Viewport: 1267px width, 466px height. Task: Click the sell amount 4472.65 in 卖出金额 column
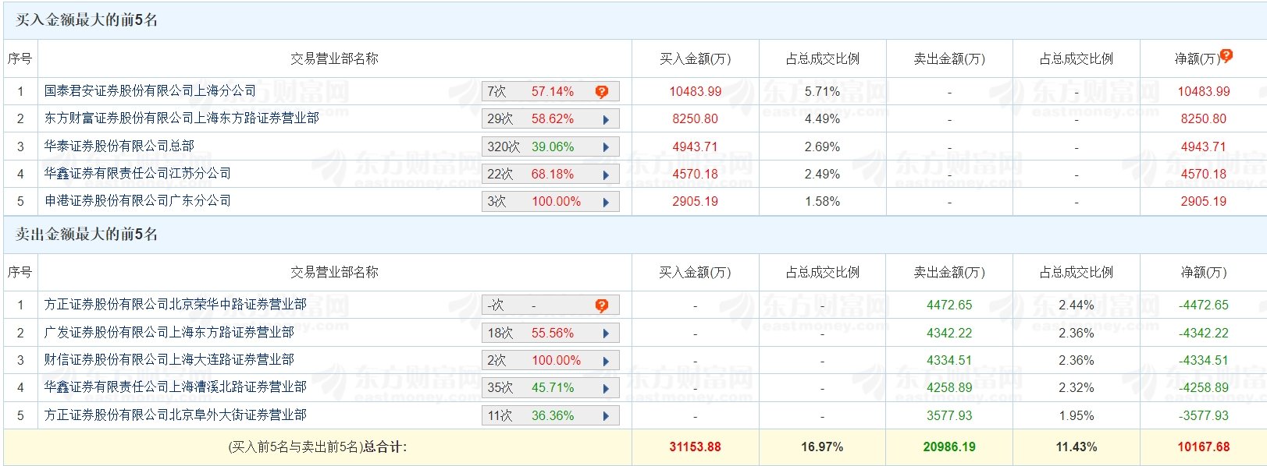[x=949, y=305]
